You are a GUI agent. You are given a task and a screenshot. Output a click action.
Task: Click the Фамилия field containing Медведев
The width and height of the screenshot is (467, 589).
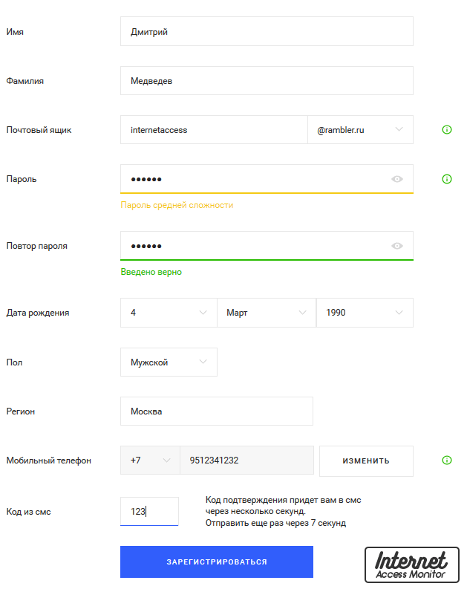tap(267, 80)
